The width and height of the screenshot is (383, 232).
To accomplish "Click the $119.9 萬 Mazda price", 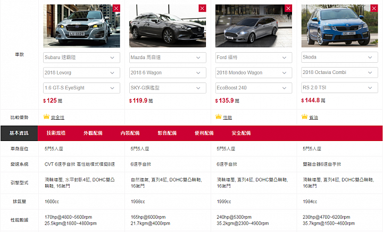I will click(x=141, y=101).
